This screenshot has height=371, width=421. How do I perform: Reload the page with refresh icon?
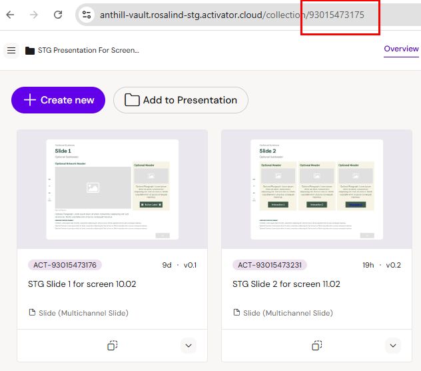click(x=58, y=15)
